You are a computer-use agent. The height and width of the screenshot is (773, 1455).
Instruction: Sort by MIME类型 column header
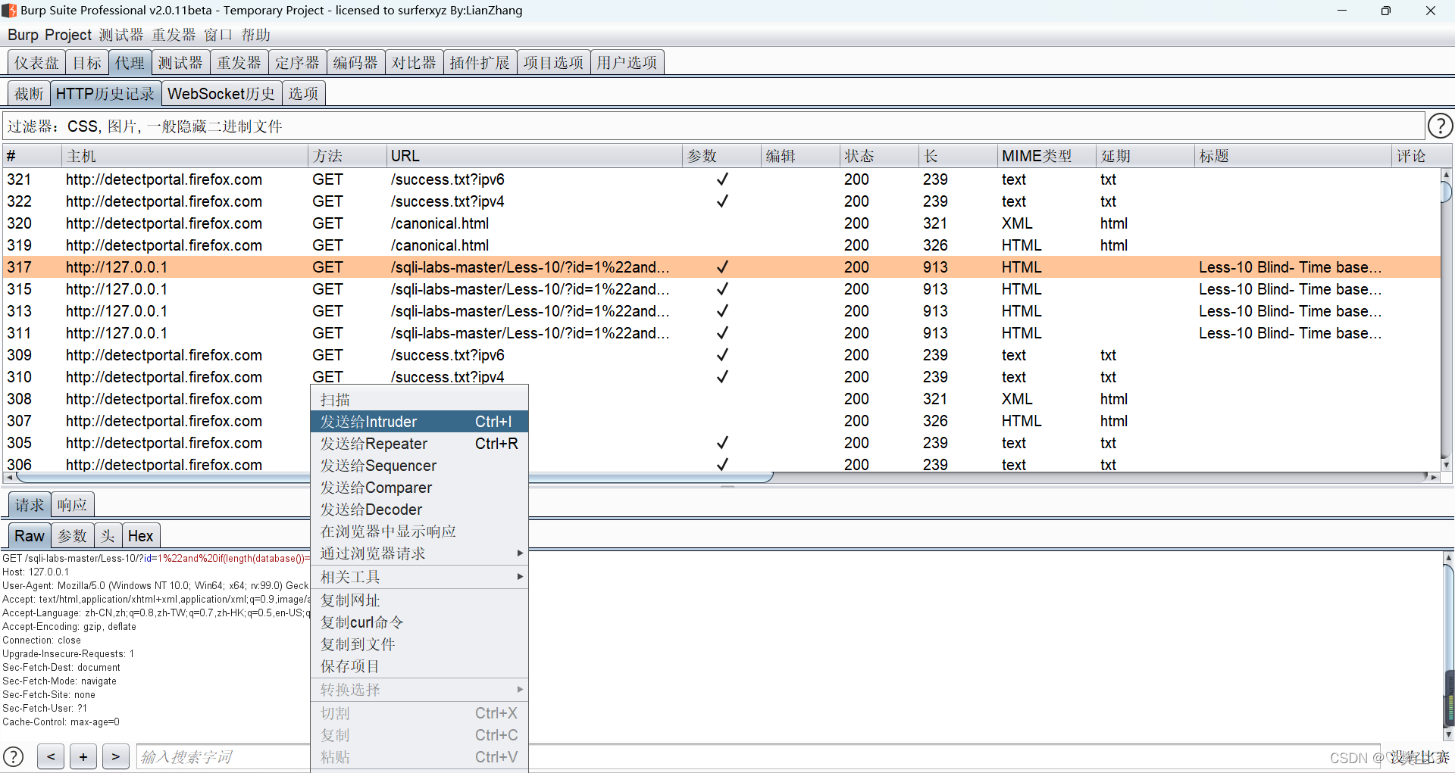[1047, 156]
